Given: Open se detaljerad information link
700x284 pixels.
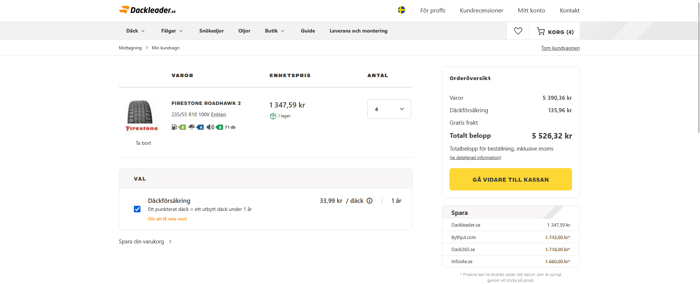Looking at the screenshot, I should click(475, 158).
